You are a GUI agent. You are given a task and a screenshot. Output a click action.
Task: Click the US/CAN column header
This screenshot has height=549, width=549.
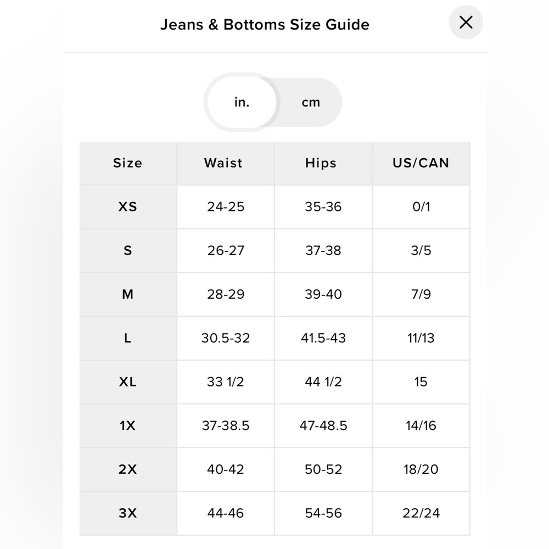point(421,163)
